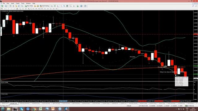Select the cursor arrow tool
The image size is (198, 111).
pyautogui.click(x=2, y=9)
